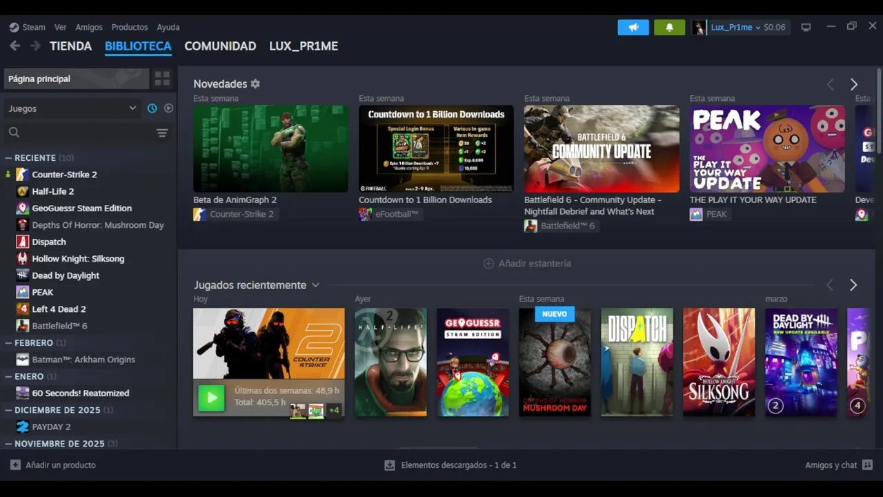Open the Productos menu

coord(130,28)
